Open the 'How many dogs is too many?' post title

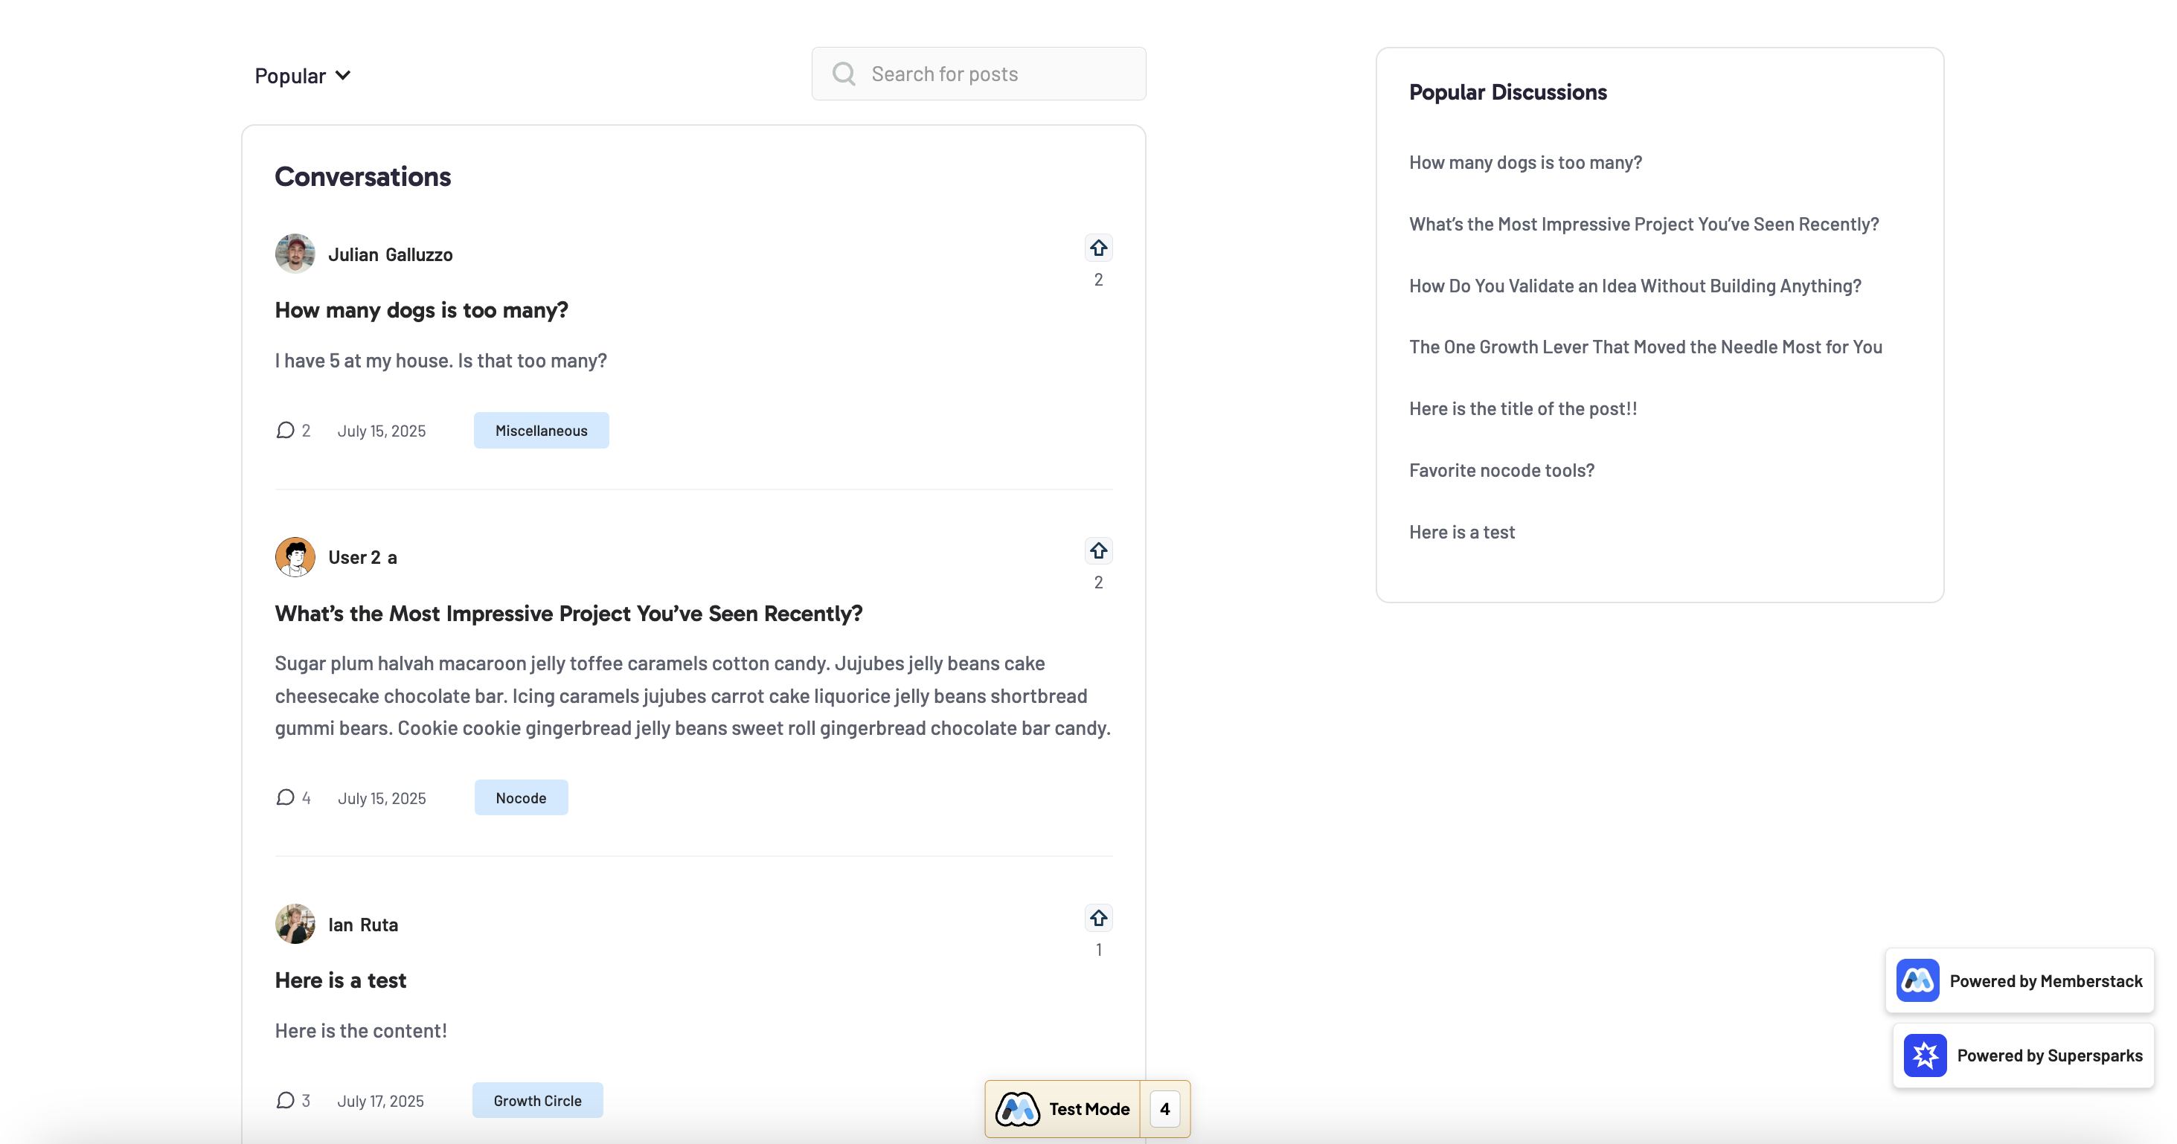pos(421,310)
